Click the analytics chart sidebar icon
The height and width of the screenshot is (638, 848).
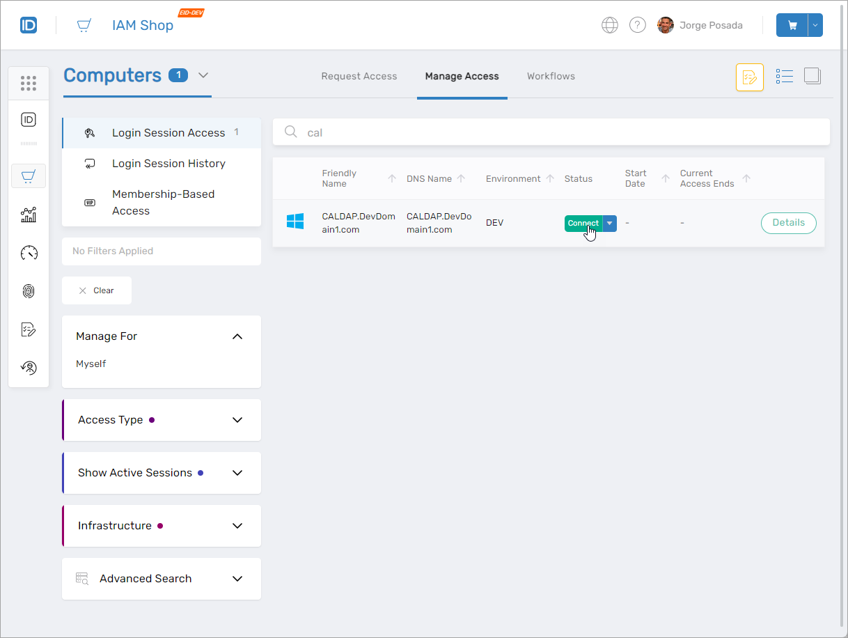click(x=29, y=215)
